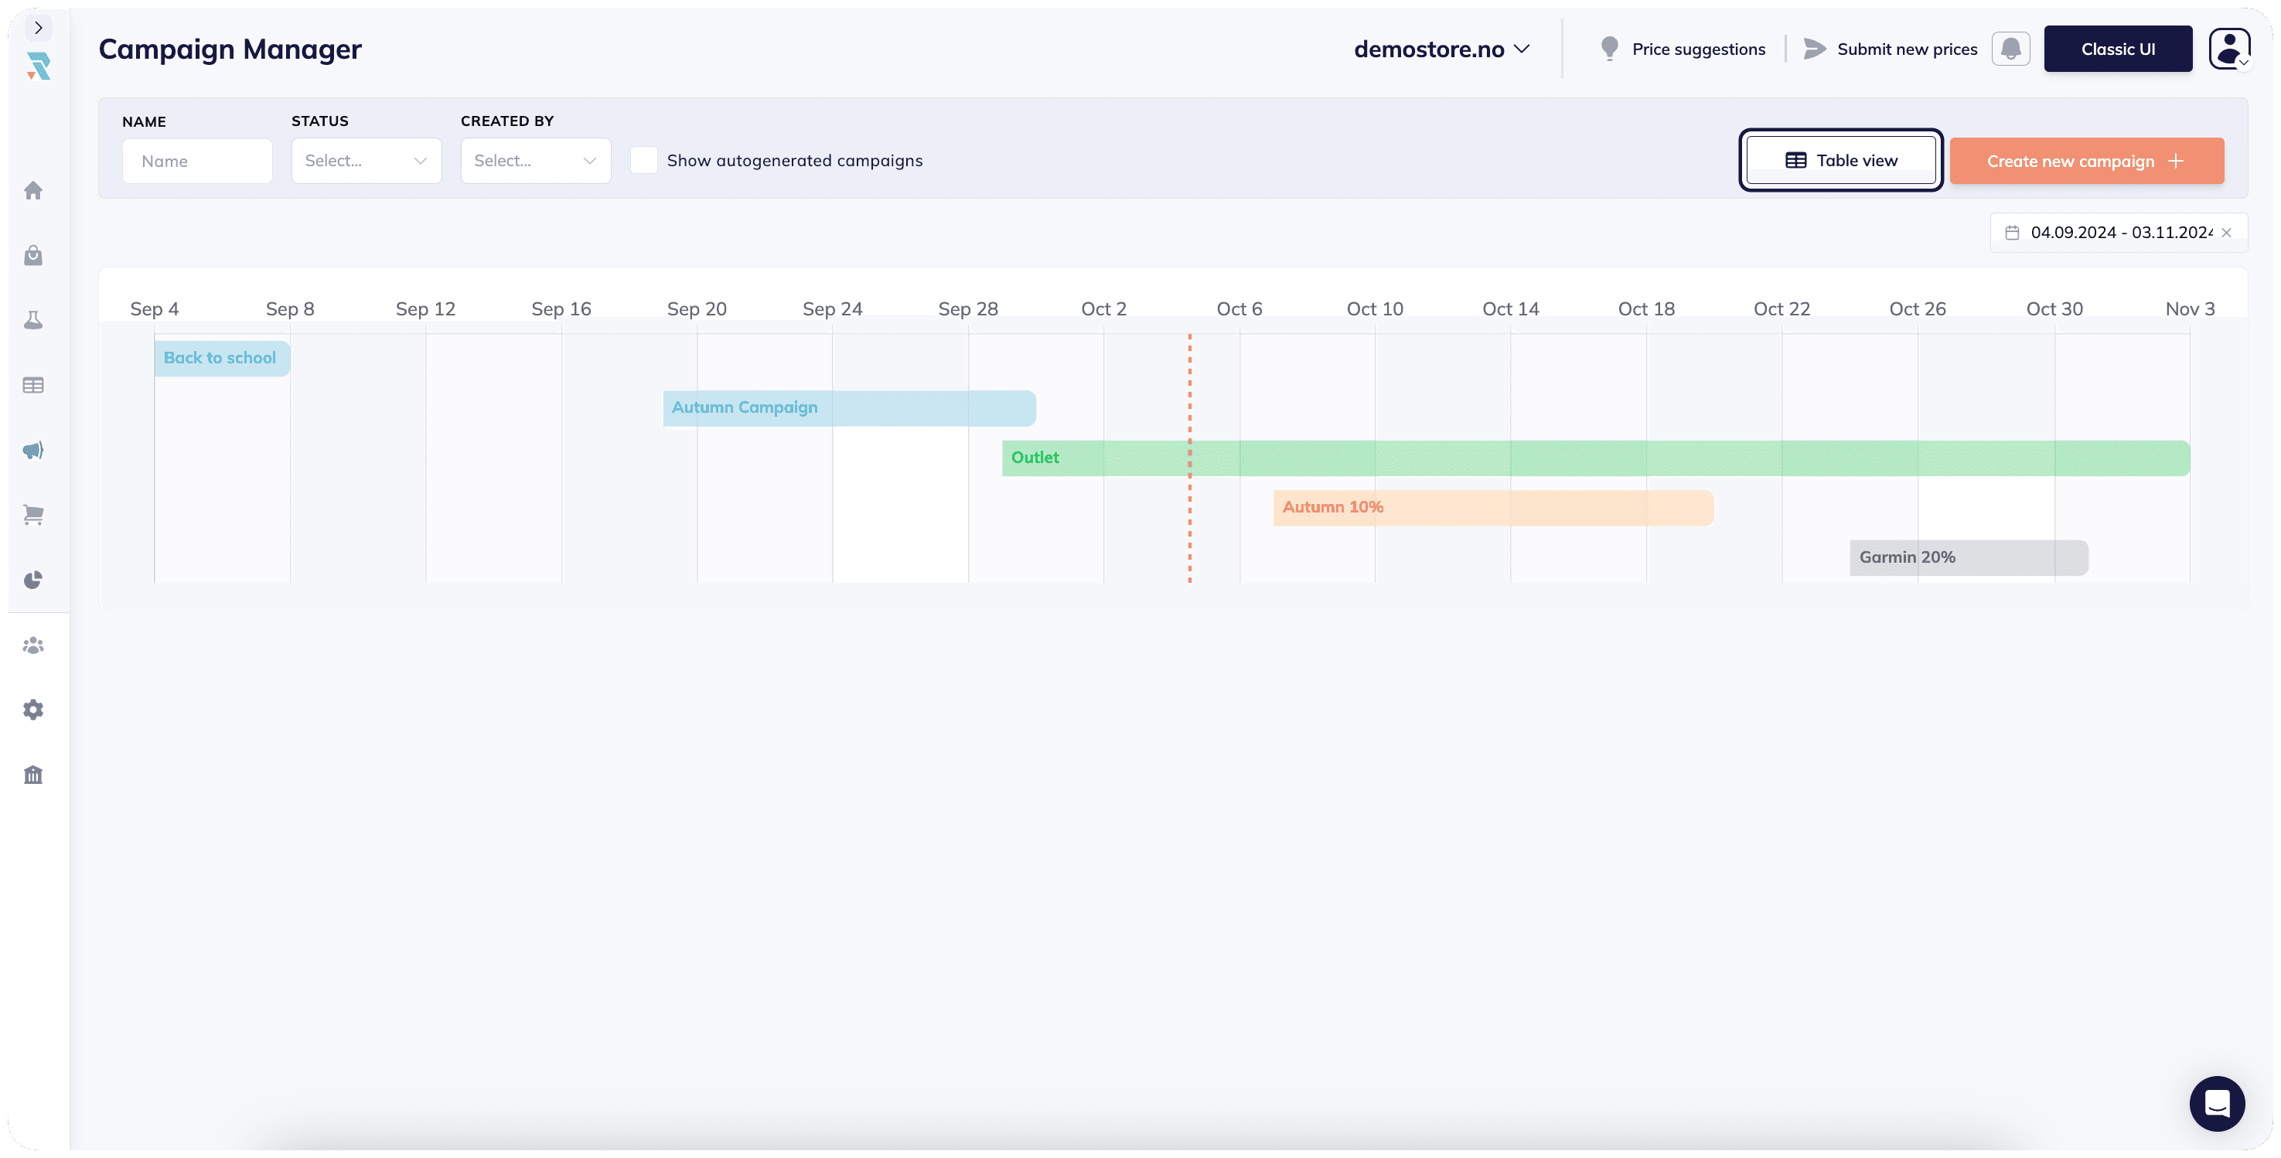The image size is (2281, 1158).
Task: Click Create new campaign button
Action: [2086, 160]
